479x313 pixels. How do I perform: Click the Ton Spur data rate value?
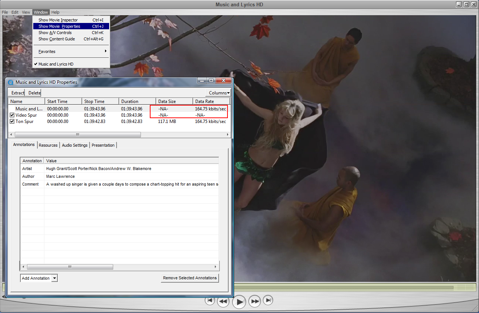tap(210, 121)
